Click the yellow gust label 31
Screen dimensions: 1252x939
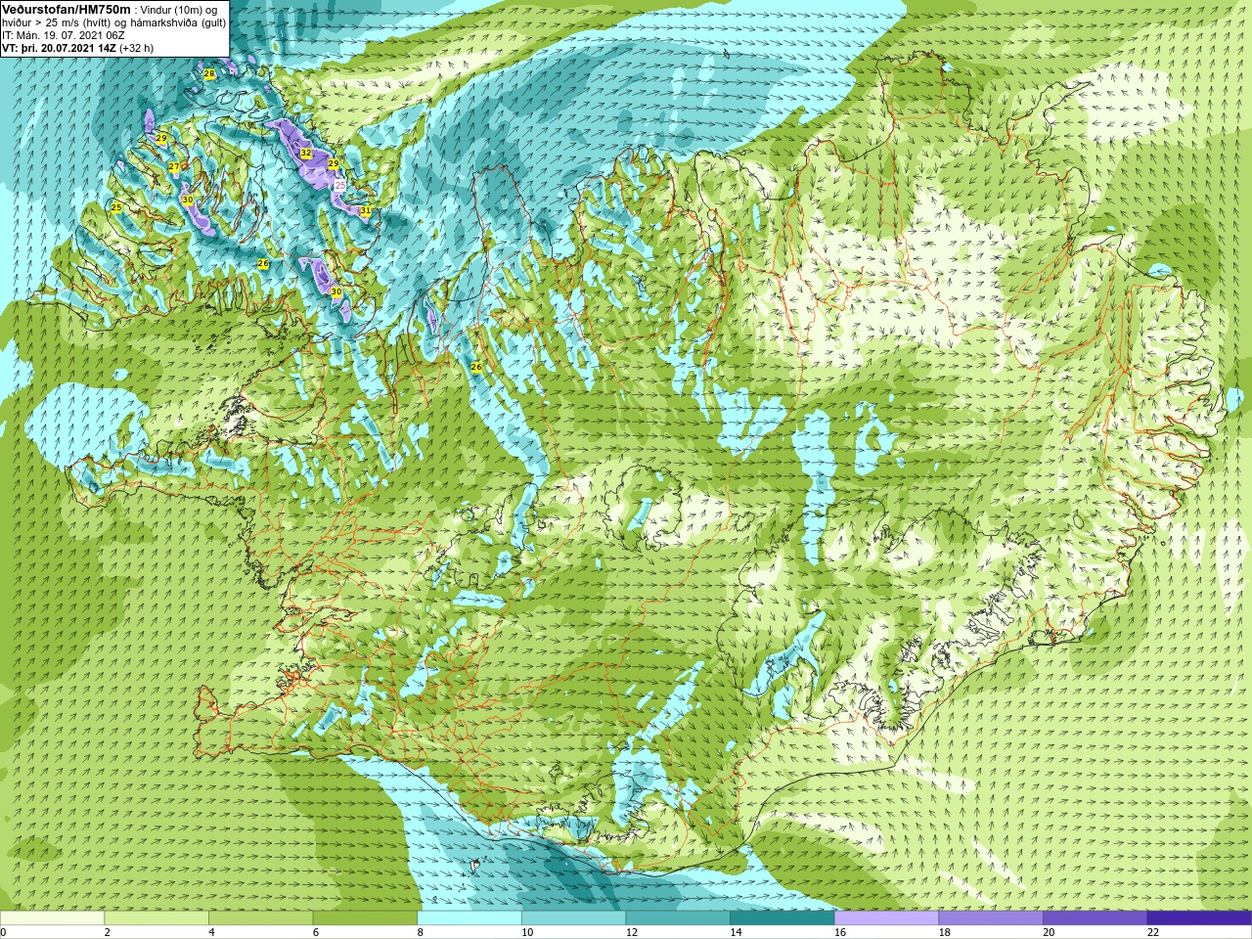coord(365,210)
